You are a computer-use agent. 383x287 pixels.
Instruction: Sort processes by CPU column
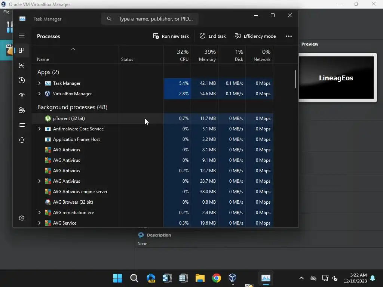(177, 55)
